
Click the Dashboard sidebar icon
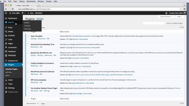coord(6,18)
